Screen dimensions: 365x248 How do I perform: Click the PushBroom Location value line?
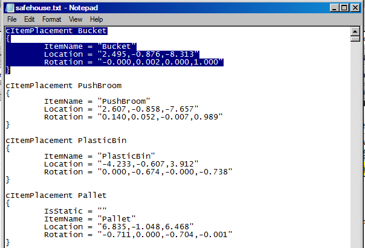pos(121,109)
